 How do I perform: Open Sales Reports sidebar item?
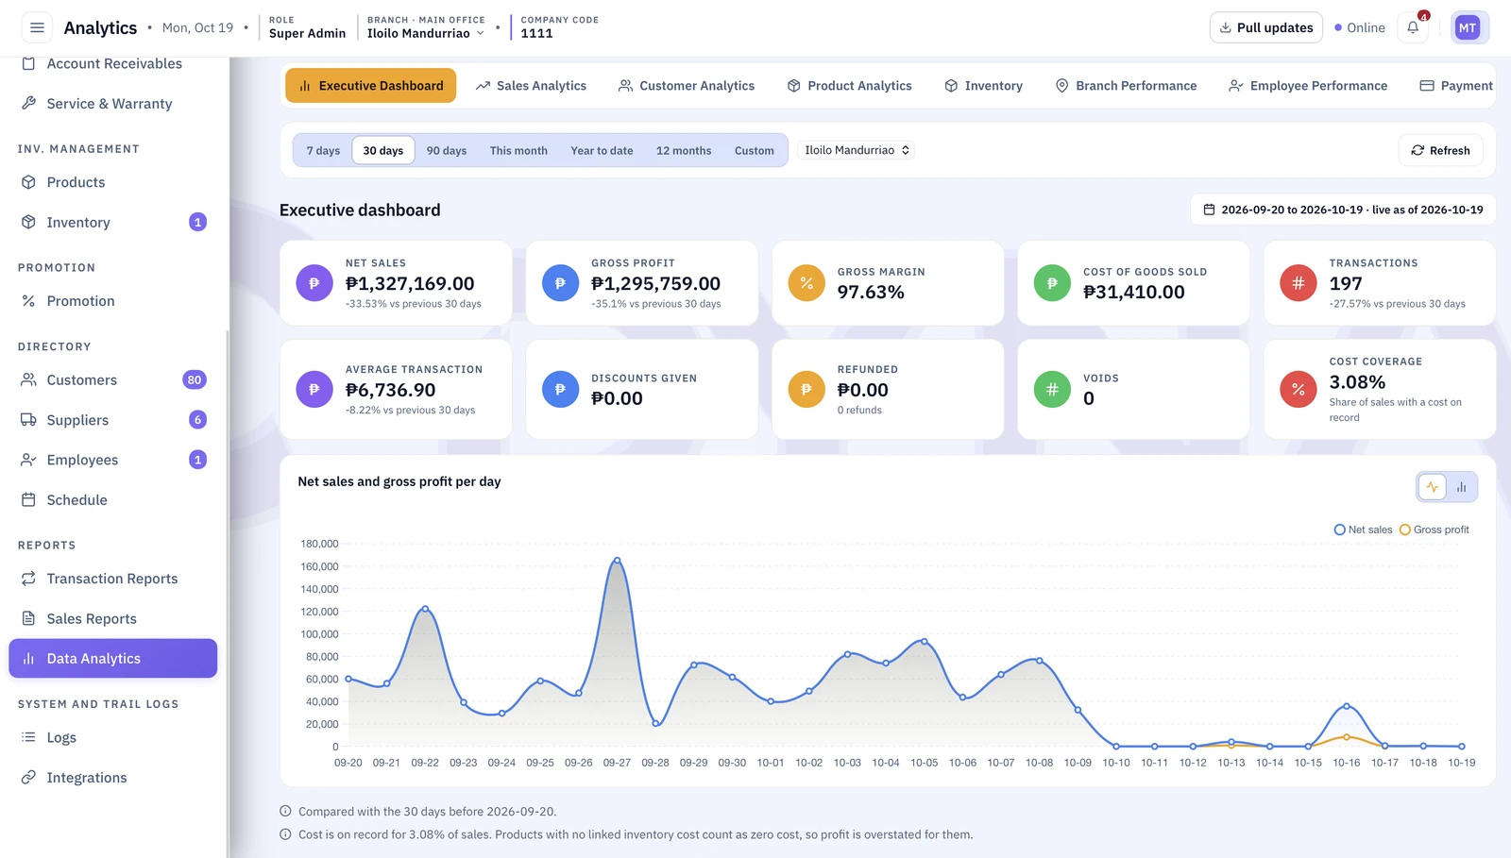112,618
